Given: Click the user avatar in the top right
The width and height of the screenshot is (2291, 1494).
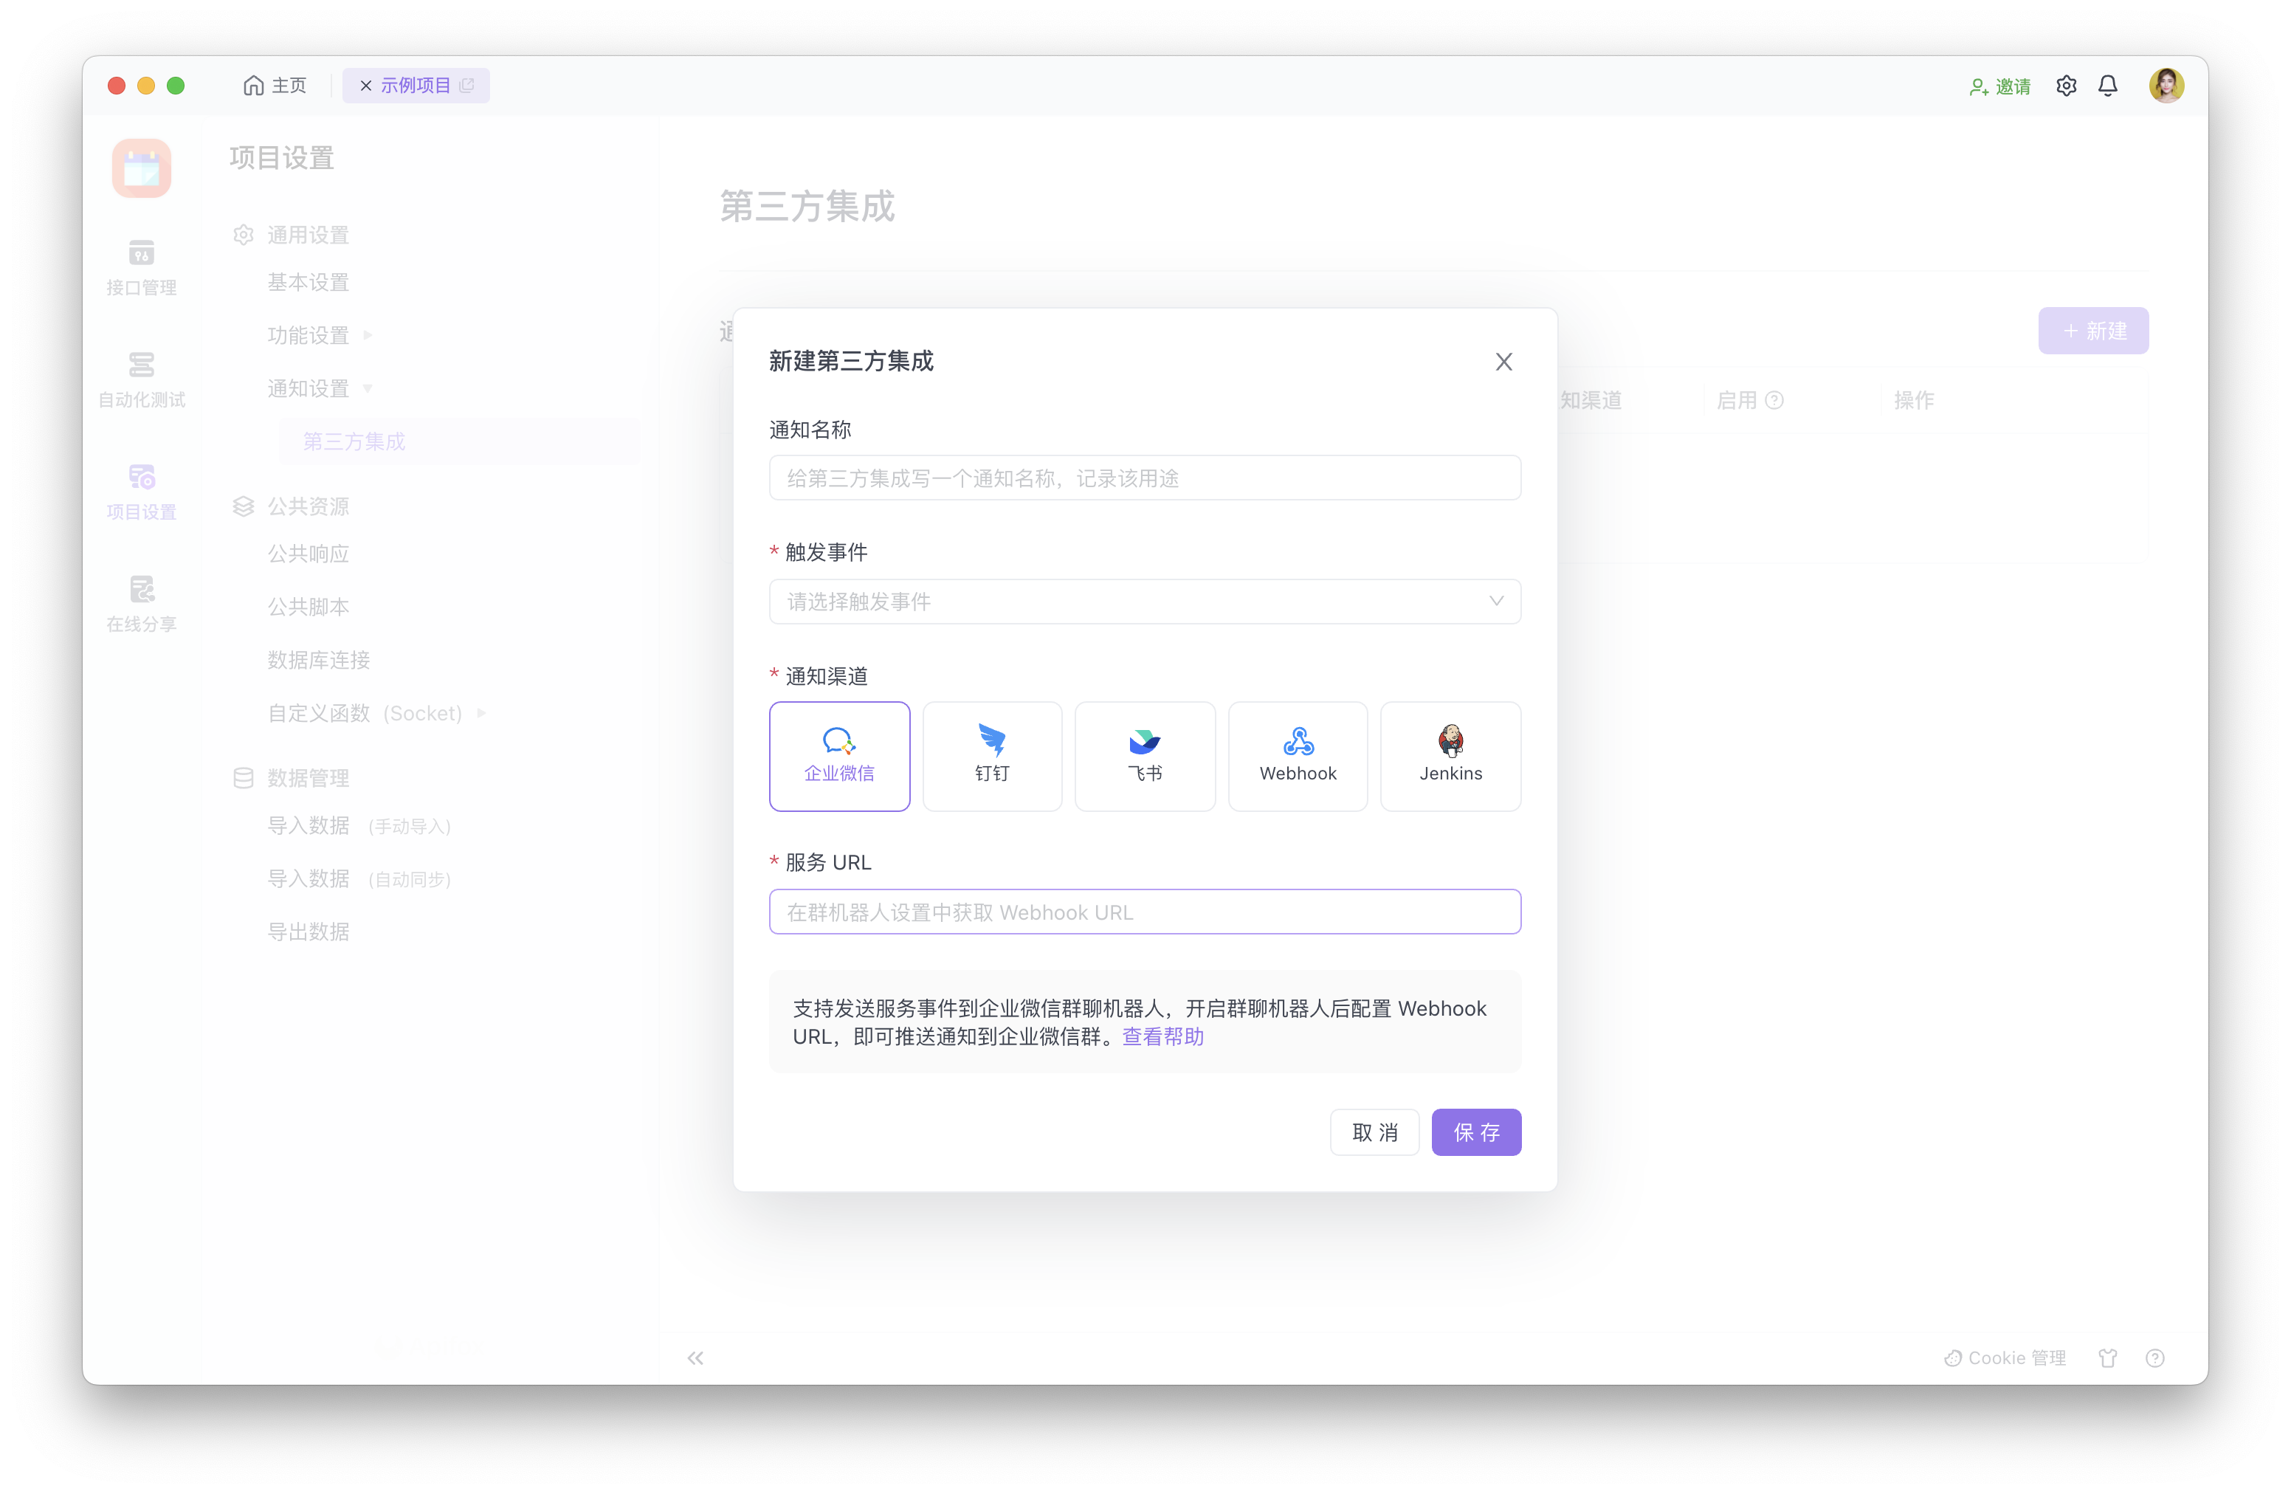Looking at the screenshot, I should coord(2166,86).
